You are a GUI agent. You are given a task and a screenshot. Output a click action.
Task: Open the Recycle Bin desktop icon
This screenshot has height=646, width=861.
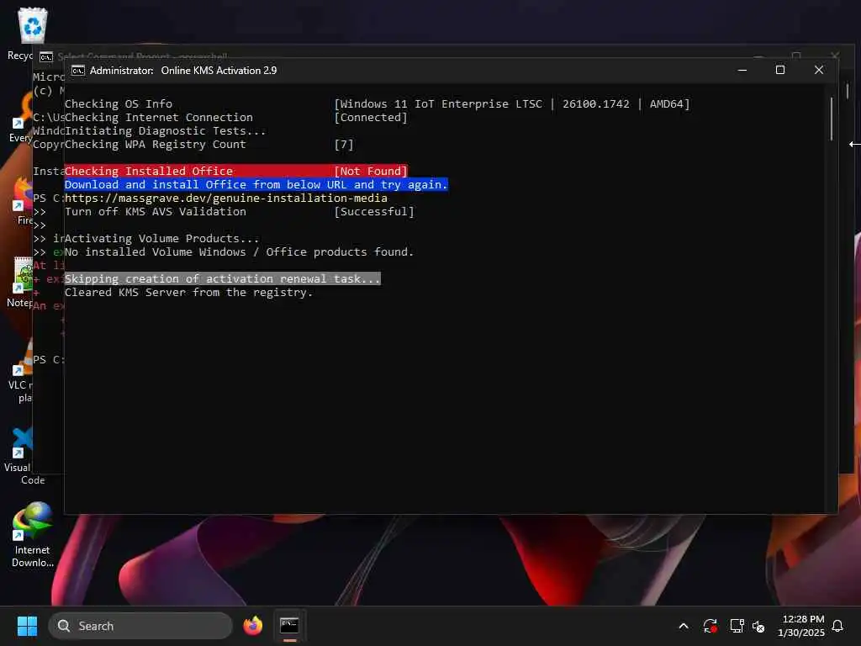(x=31, y=33)
